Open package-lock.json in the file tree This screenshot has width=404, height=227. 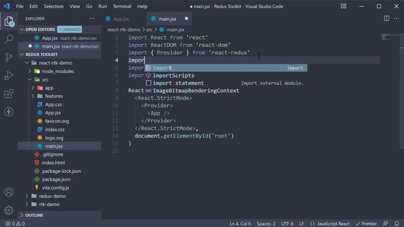pyautogui.click(x=61, y=171)
